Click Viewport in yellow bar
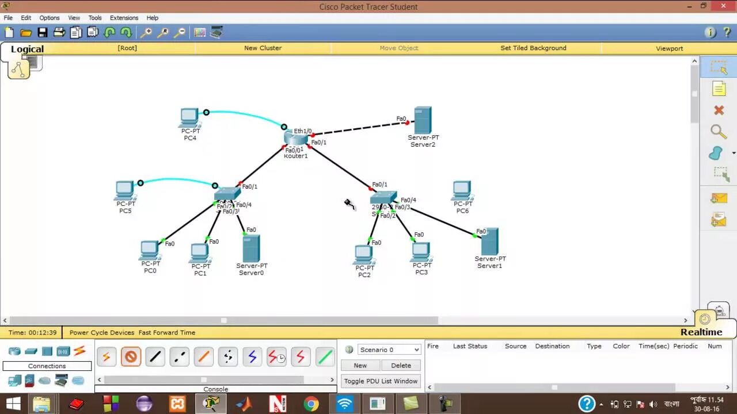Image resolution: width=737 pixels, height=414 pixels. (x=669, y=48)
